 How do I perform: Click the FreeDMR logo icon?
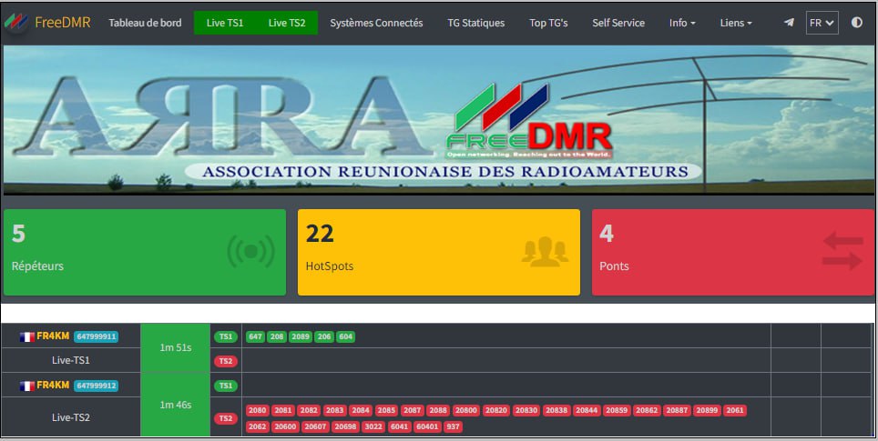[15, 23]
